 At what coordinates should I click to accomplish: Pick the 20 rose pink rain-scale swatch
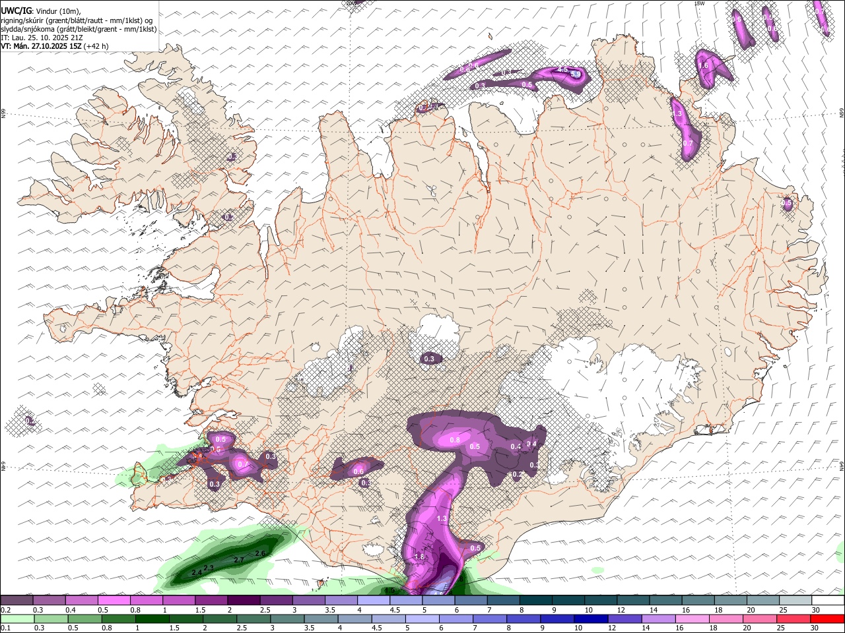(x=759, y=618)
